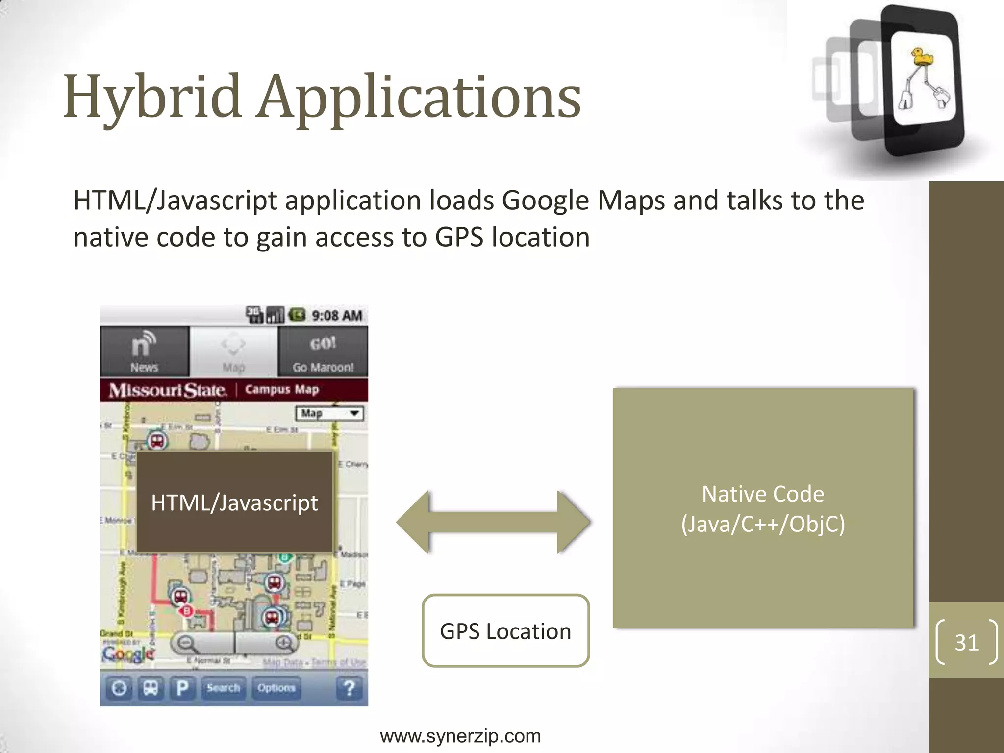The image size is (1004, 753).
Task: Tap the parking P icon
Action: [x=182, y=688]
